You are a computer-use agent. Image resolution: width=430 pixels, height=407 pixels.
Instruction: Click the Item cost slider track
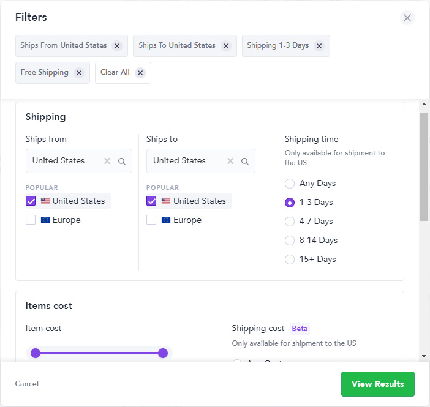99,353
